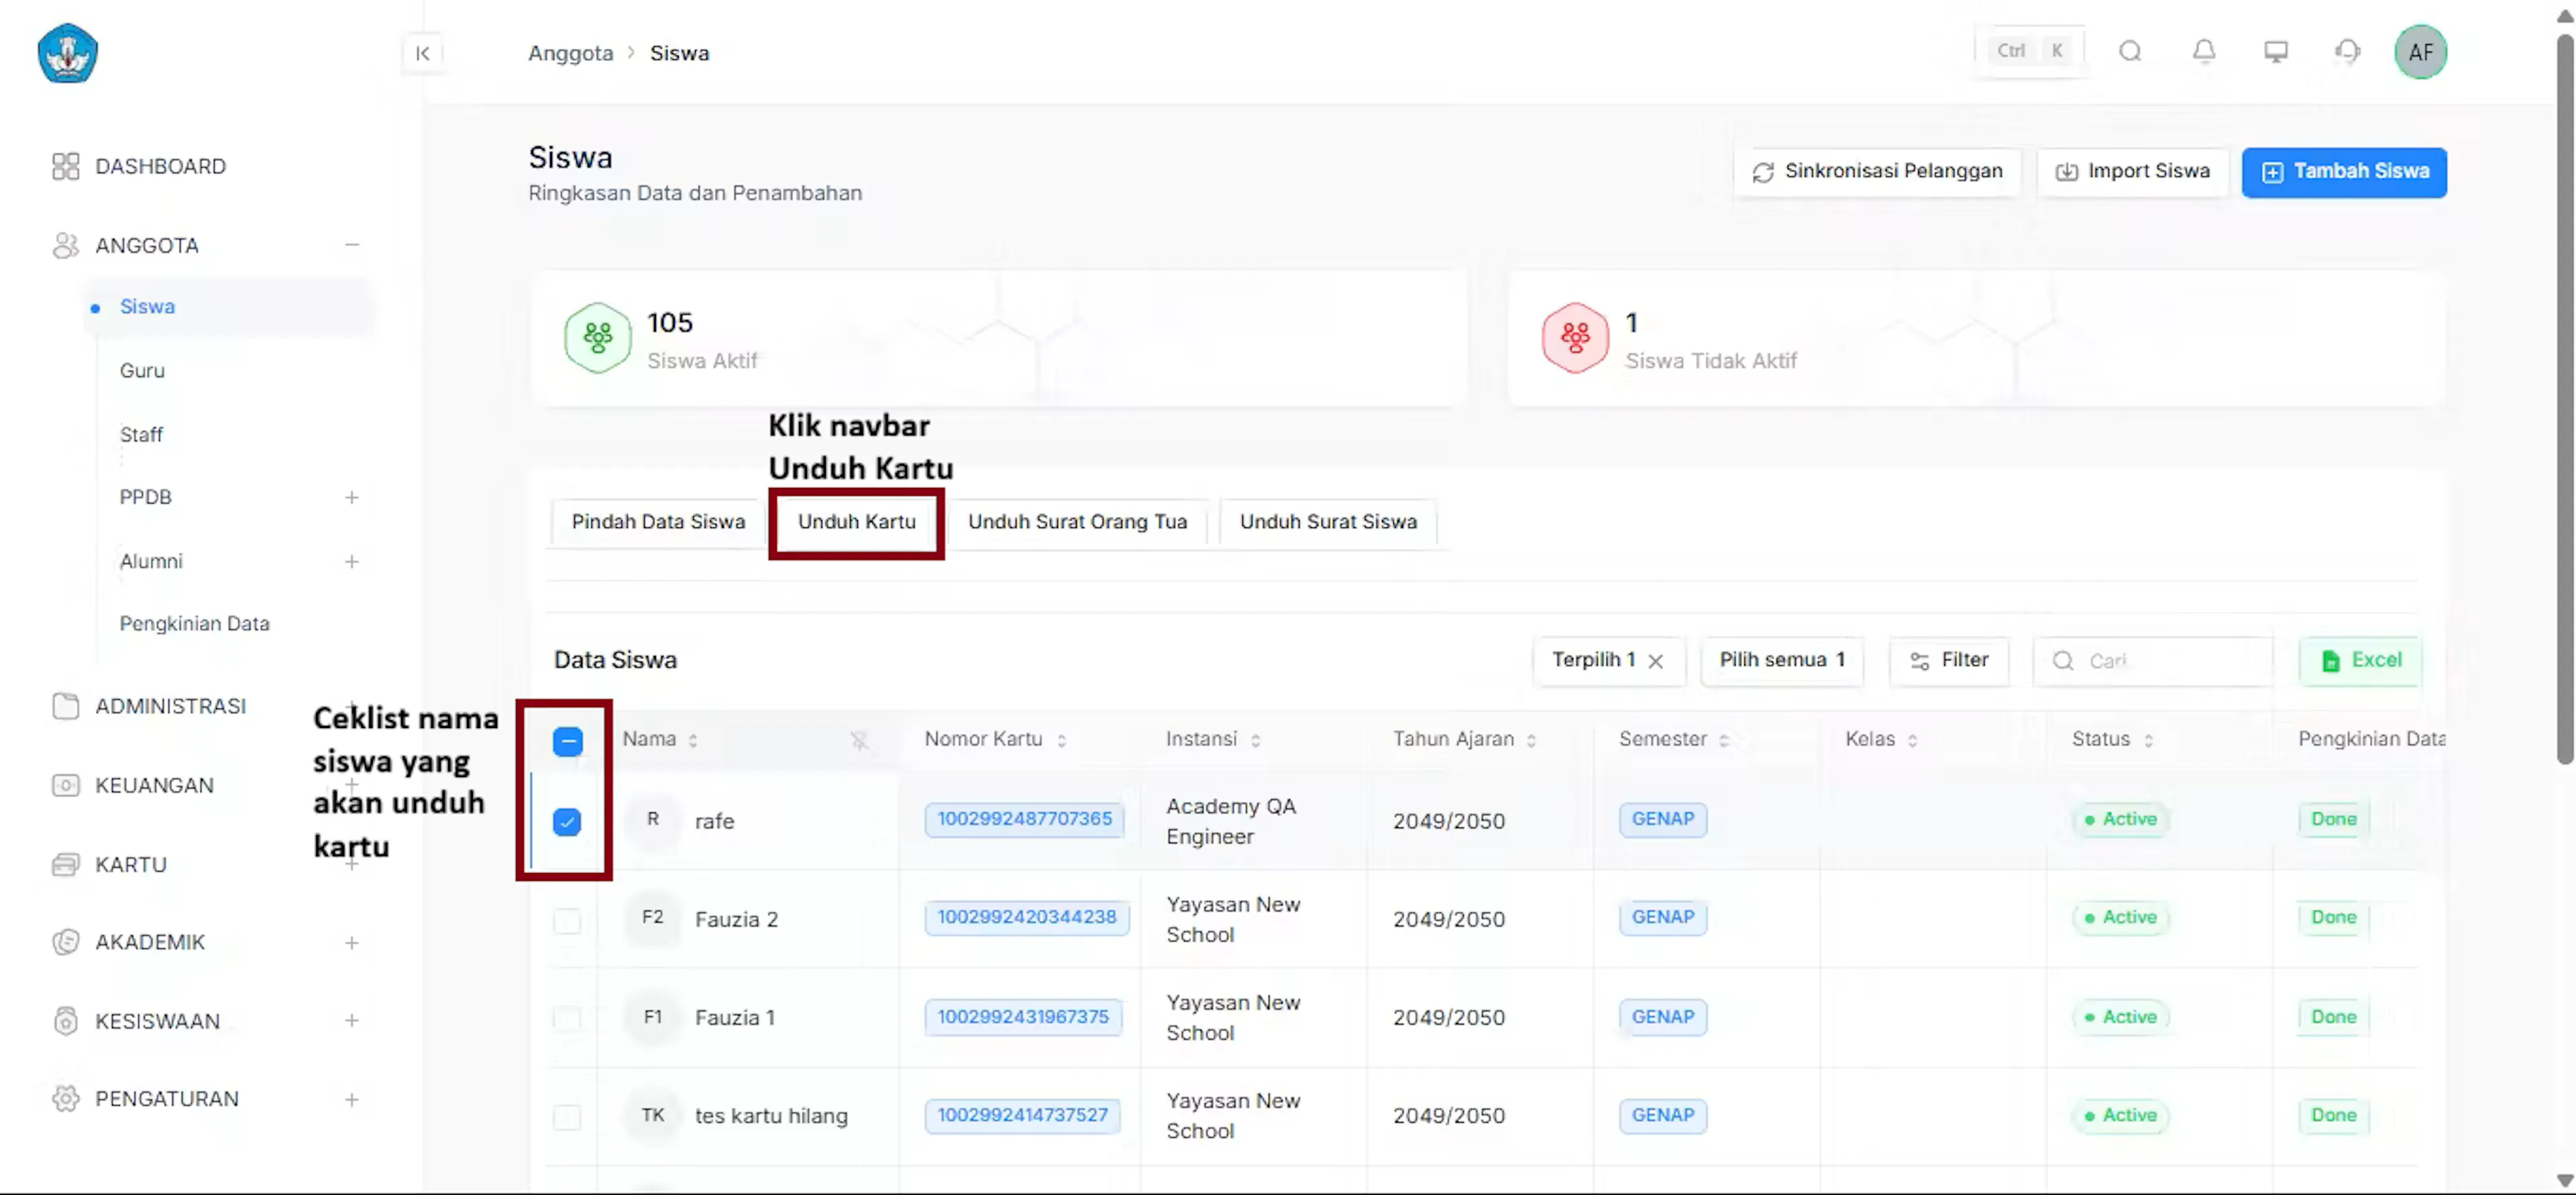Click the TK avatar for tes kartu hilang
Viewport: 2576px width, 1195px height.
[x=652, y=1115]
